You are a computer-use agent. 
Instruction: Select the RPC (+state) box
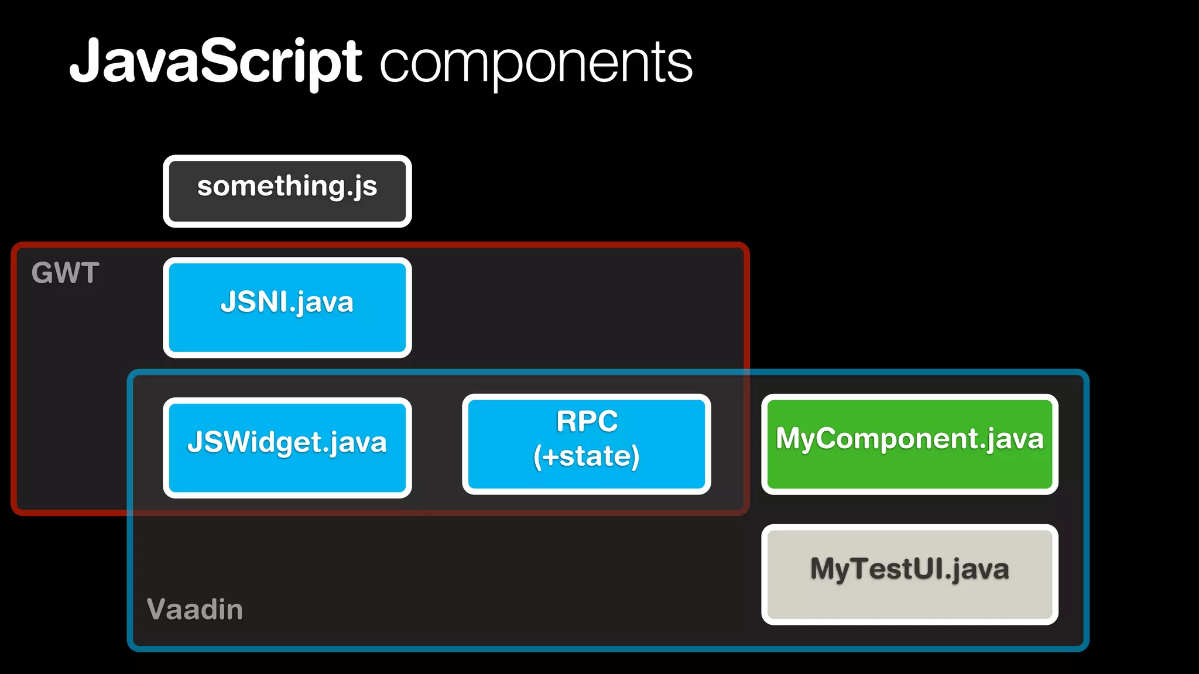click(x=586, y=444)
